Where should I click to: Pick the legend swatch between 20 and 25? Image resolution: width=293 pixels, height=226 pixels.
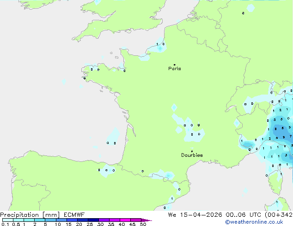[x=84, y=220]
